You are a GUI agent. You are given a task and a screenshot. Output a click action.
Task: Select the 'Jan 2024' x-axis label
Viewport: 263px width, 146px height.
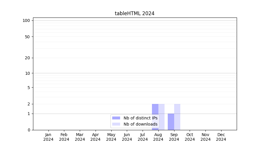coord(49,137)
